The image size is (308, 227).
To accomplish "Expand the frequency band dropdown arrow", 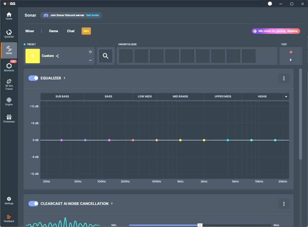I will [286, 96].
